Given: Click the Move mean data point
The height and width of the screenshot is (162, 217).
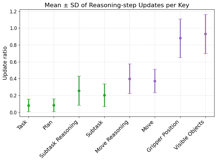Looking at the screenshot, I should pyautogui.click(x=155, y=81).
